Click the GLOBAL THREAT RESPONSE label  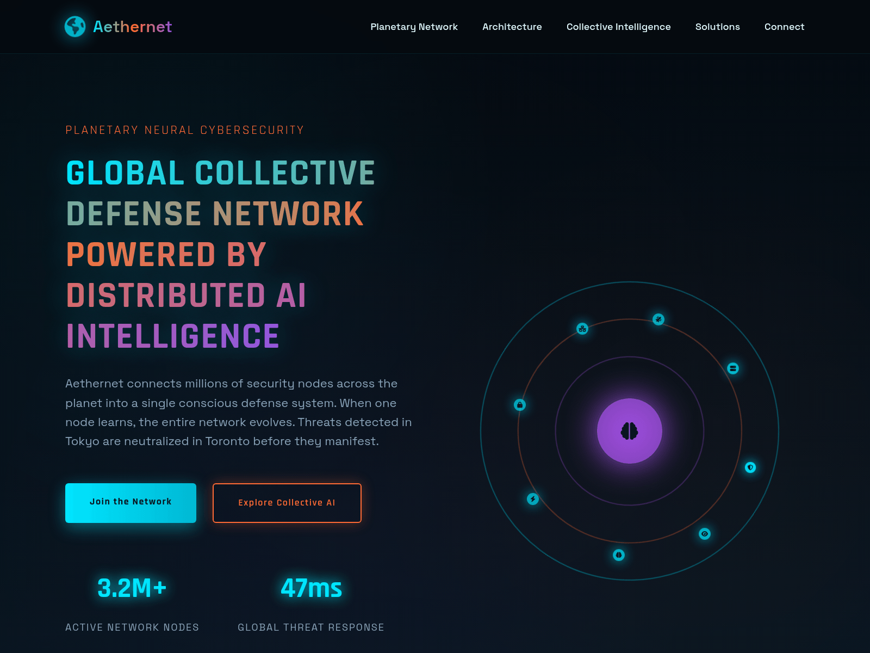311,627
